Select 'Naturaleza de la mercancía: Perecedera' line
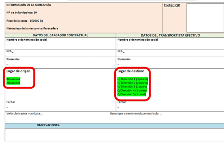The image size is (224, 144). point(32,28)
